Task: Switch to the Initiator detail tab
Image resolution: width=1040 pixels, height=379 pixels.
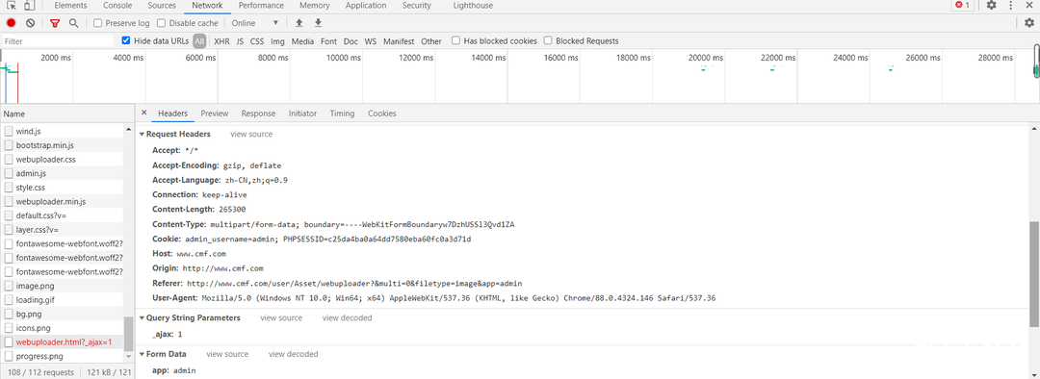Action: click(x=302, y=114)
